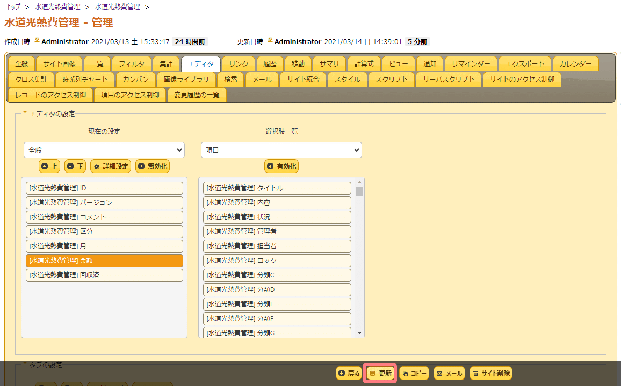Open the 変更履歴の一覧 tab
The image size is (621, 386).
point(197,95)
